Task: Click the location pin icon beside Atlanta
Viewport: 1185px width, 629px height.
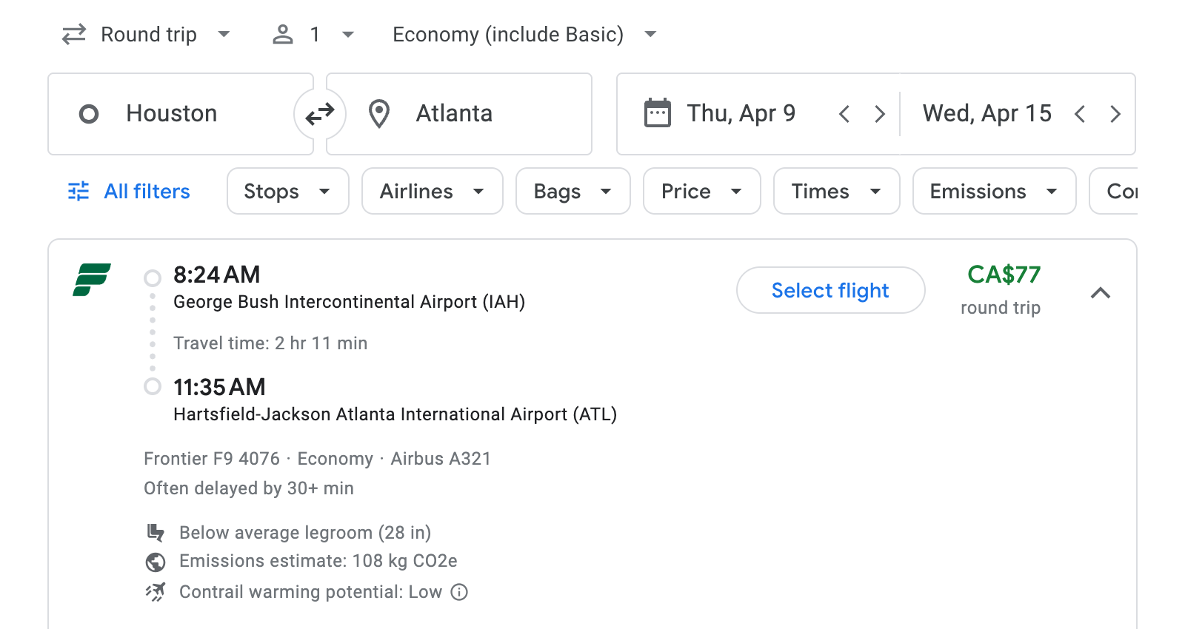Action: [x=379, y=113]
